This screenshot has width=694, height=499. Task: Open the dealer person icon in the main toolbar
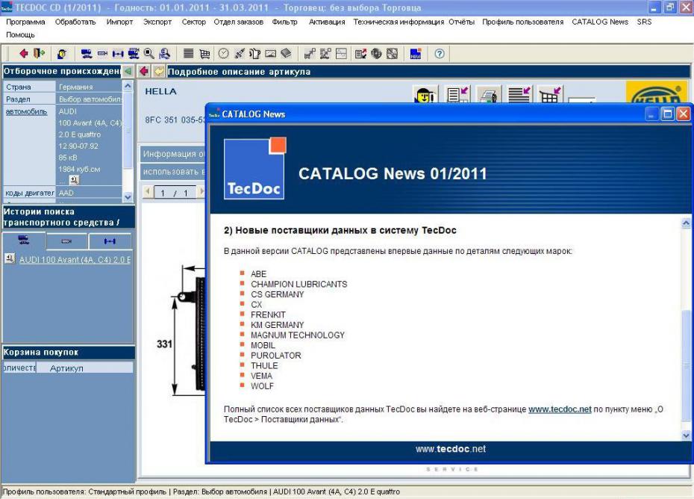pyautogui.click(x=62, y=54)
